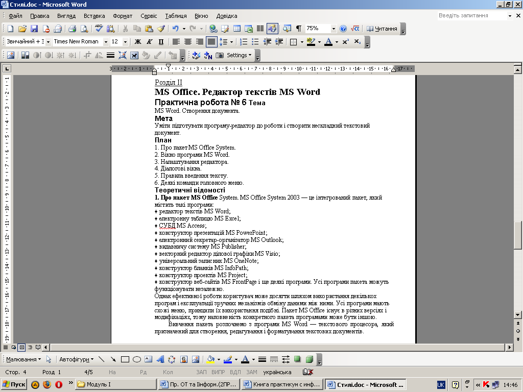The image size is (523, 392).
Task: Toggle underline formatting
Action: tap(161, 42)
